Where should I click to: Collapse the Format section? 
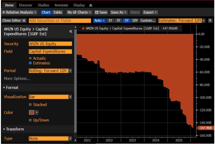5,88
